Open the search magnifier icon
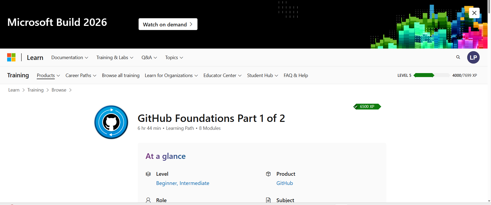491x205 pixels. tap(458, 57)
